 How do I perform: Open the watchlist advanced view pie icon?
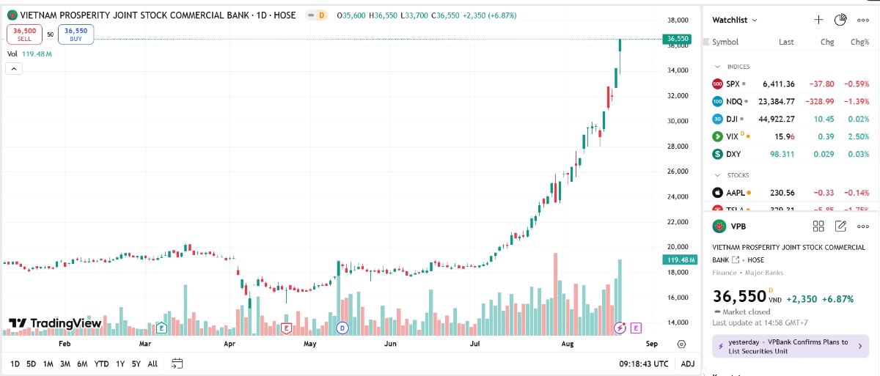pyautogui.click(x=840, y=20)
